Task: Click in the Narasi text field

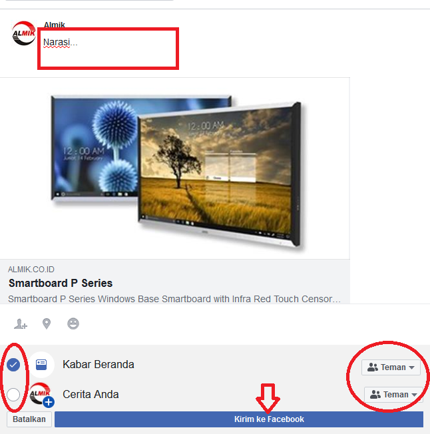Action: [108, 49]
